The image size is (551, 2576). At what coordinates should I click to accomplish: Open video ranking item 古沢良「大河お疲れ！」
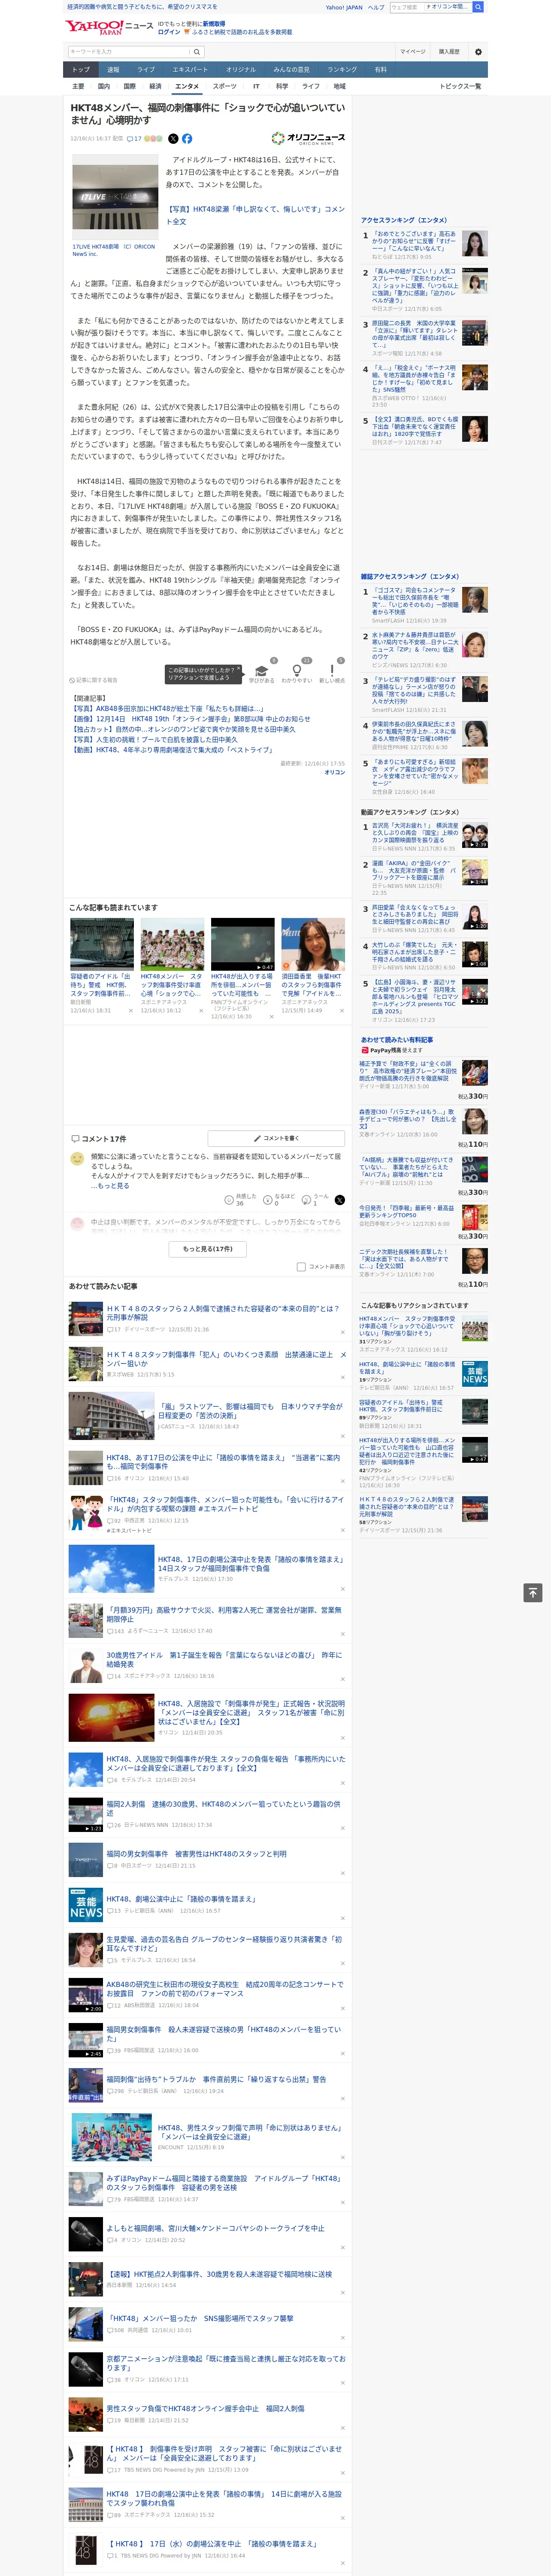pyautogui.click(x=414, y=832)
